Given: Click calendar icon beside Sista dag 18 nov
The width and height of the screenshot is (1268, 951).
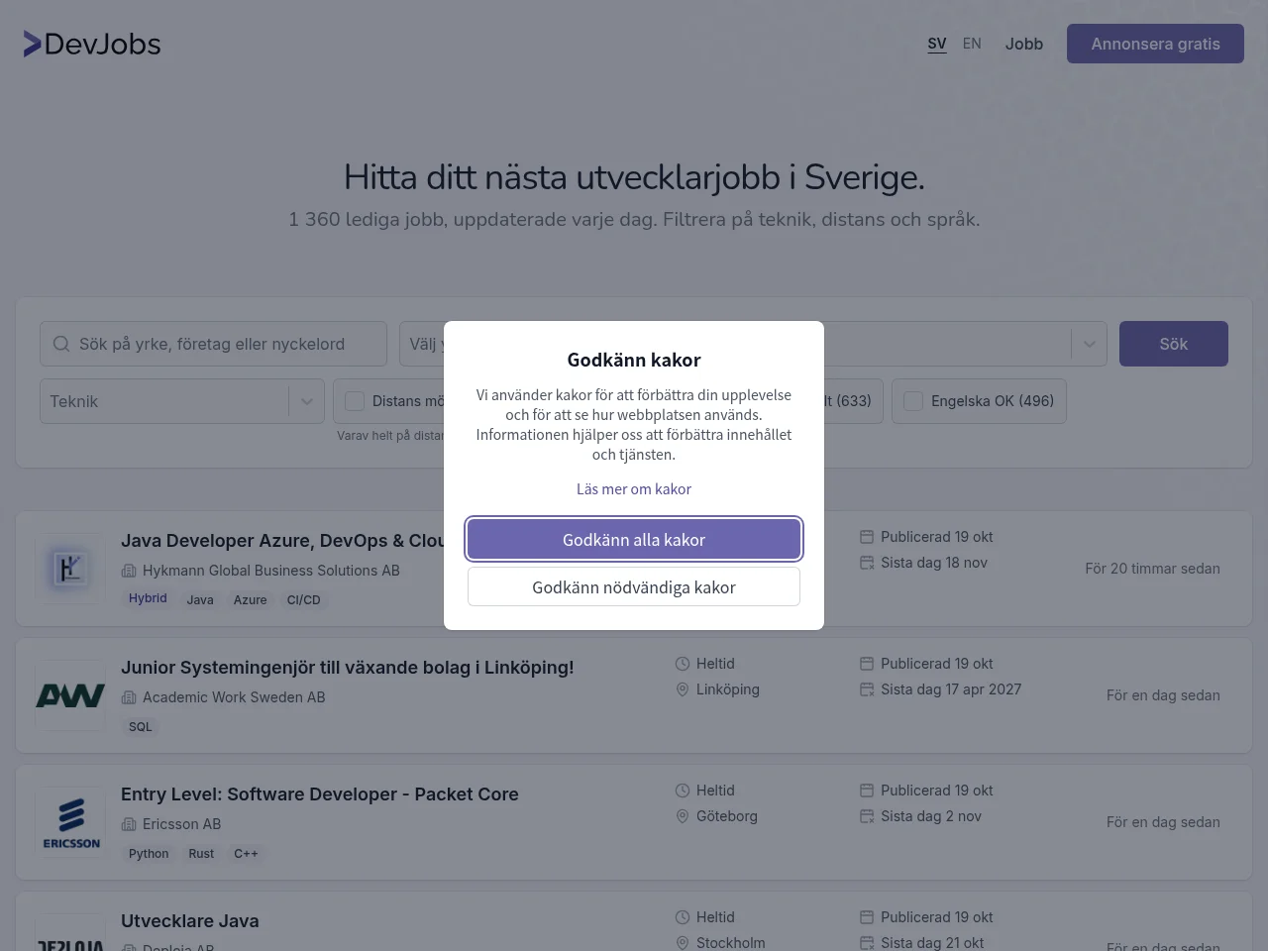Looking at the screenshot, I should click(867, 563).
